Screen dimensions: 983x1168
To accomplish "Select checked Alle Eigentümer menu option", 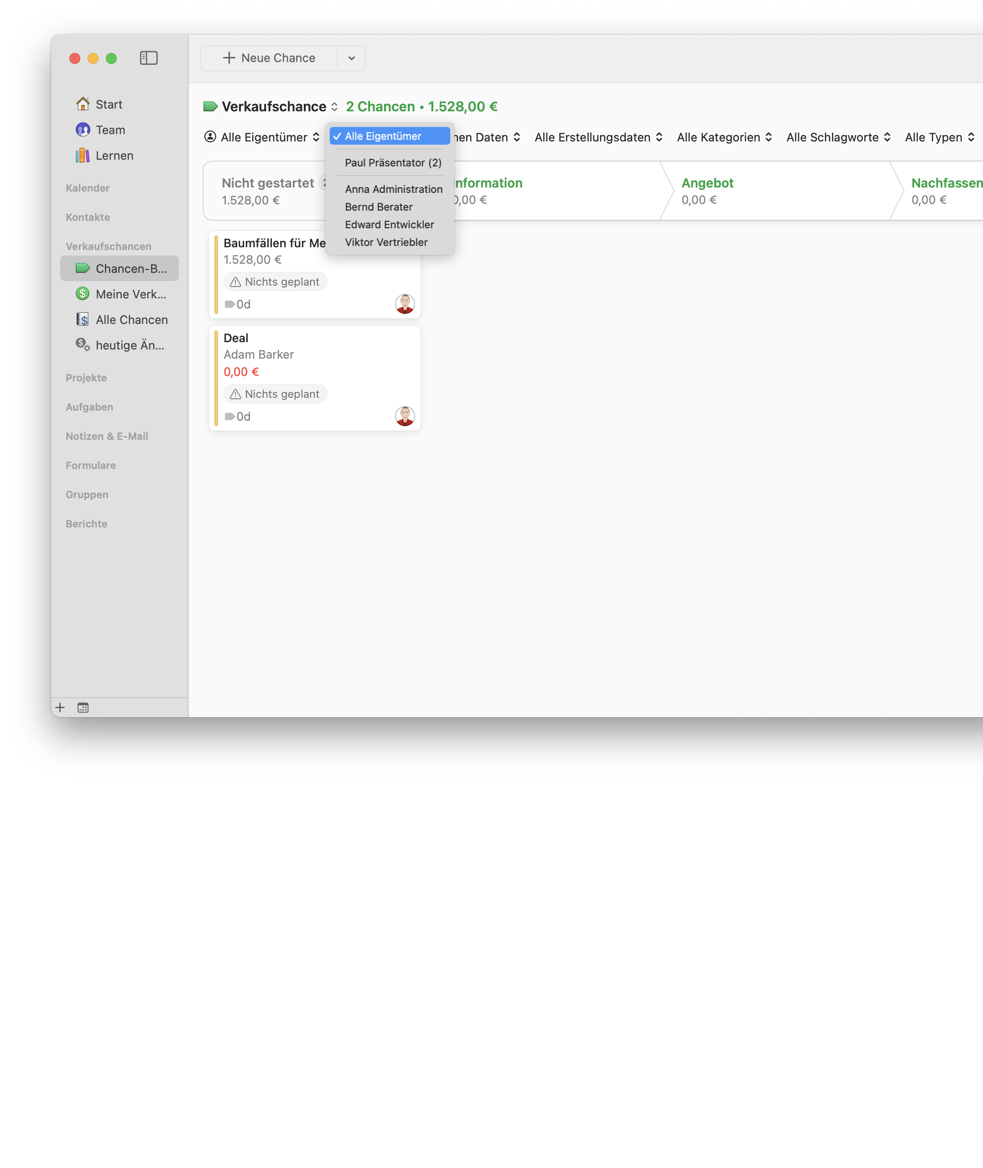I will pyautogui.click(x=390, y=136).
